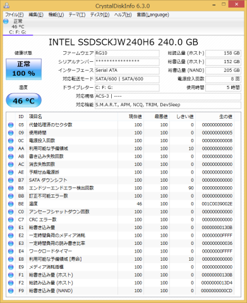Viewport: 247px width, 303px height.
Task: Click the power-on count value 8 回
Action: 223,79
